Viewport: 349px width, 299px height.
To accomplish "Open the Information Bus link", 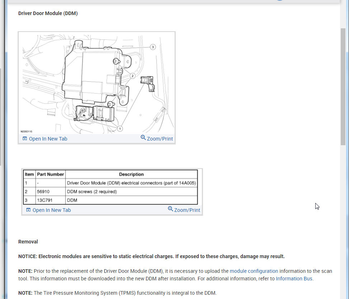I will click(x=294, y=279).
